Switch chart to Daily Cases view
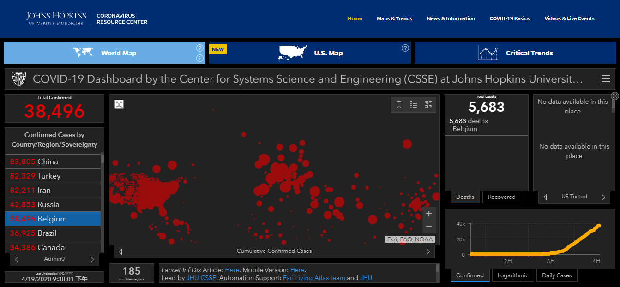This screenshot has width=620, height=287. 557,275
